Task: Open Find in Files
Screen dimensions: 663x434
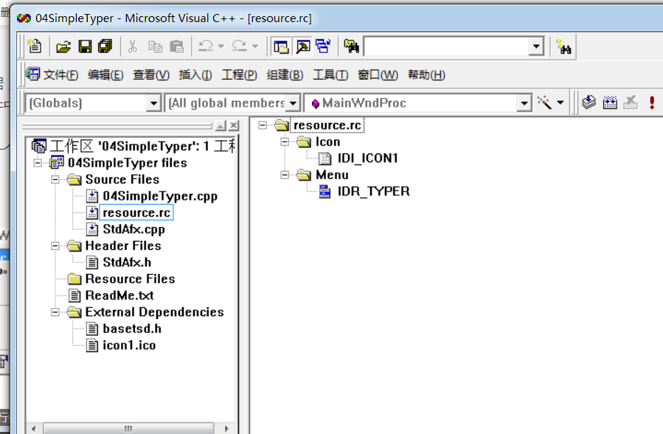Action: 352,46
